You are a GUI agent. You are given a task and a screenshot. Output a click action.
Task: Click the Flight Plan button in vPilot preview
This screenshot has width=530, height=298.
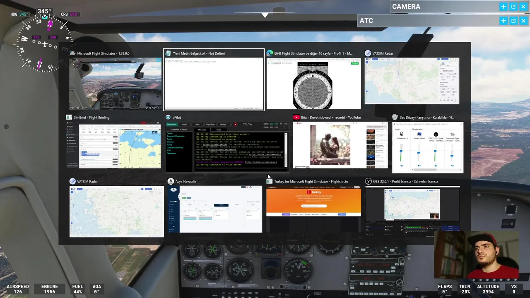[x=210, y=125]
